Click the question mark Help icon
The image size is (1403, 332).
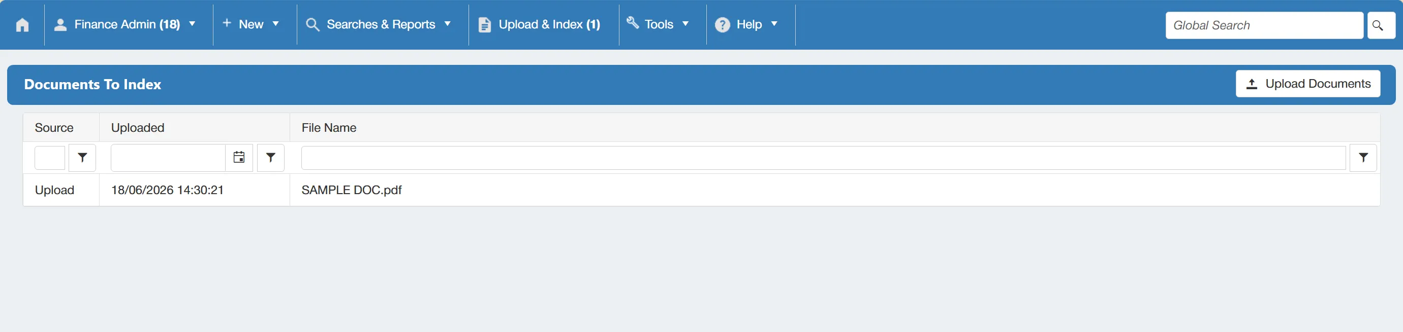tap(722, 25)
